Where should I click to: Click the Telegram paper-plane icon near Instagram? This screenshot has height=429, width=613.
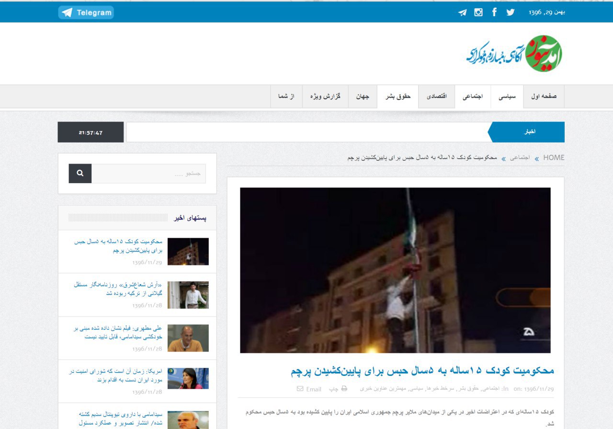tap(462, 12)
